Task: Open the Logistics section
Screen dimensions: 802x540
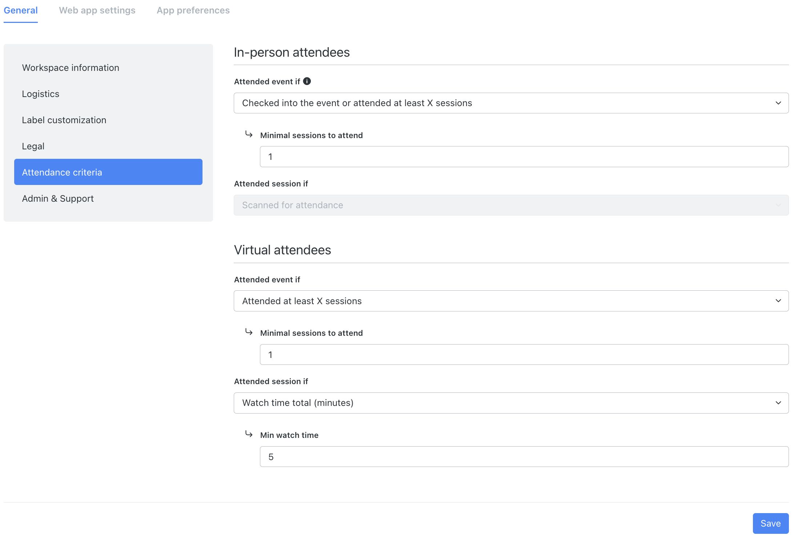Action: pos(108,94)
